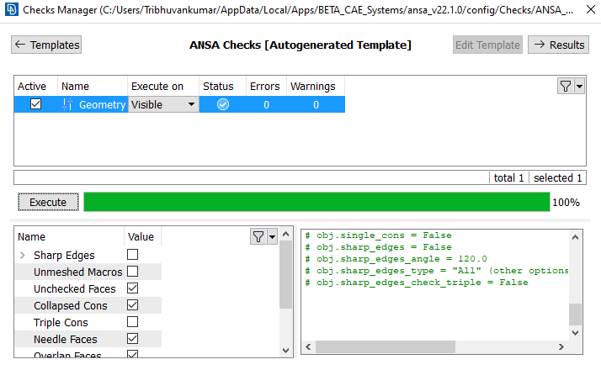Click the obj.sharp_edges_check_triple = False line
Image resolution: width=601 pixels, height=370 pixels.
tap(417, 283)
